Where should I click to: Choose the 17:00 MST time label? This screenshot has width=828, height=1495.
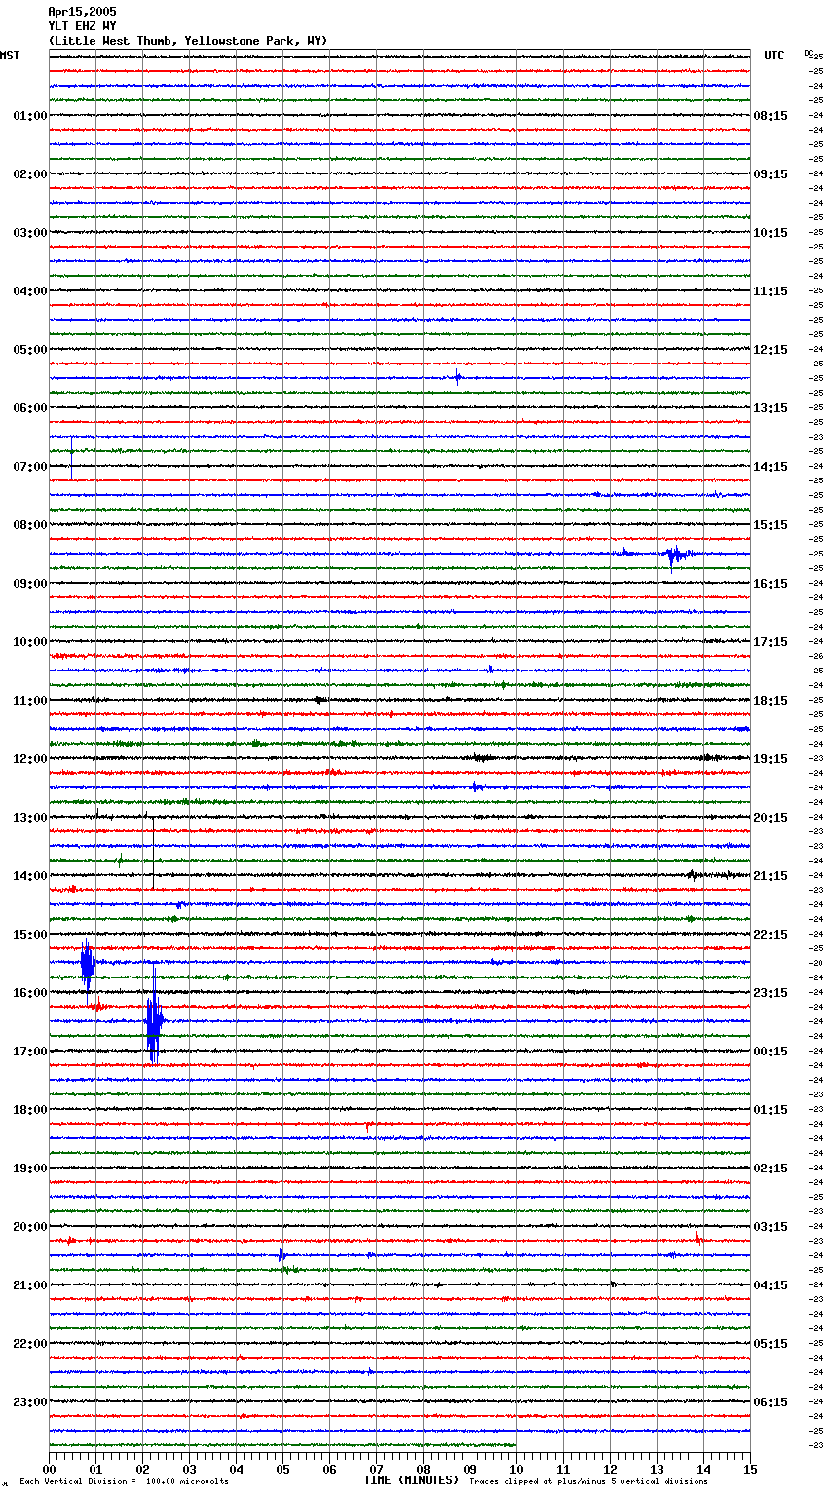[x=30, y=1052]
